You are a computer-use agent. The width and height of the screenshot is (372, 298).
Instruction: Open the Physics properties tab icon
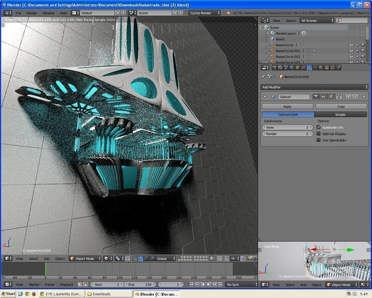[338, 68]
